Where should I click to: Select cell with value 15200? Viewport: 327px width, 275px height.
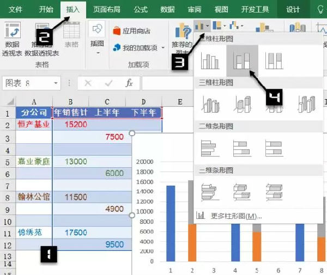tap(71, 125)
